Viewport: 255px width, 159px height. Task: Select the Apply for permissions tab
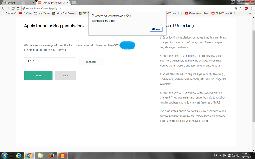(53, 2)
